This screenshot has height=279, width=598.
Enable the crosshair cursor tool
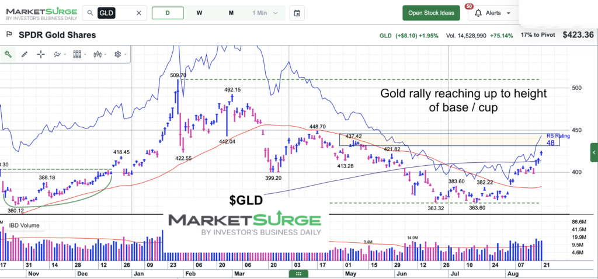click(41, 54)
